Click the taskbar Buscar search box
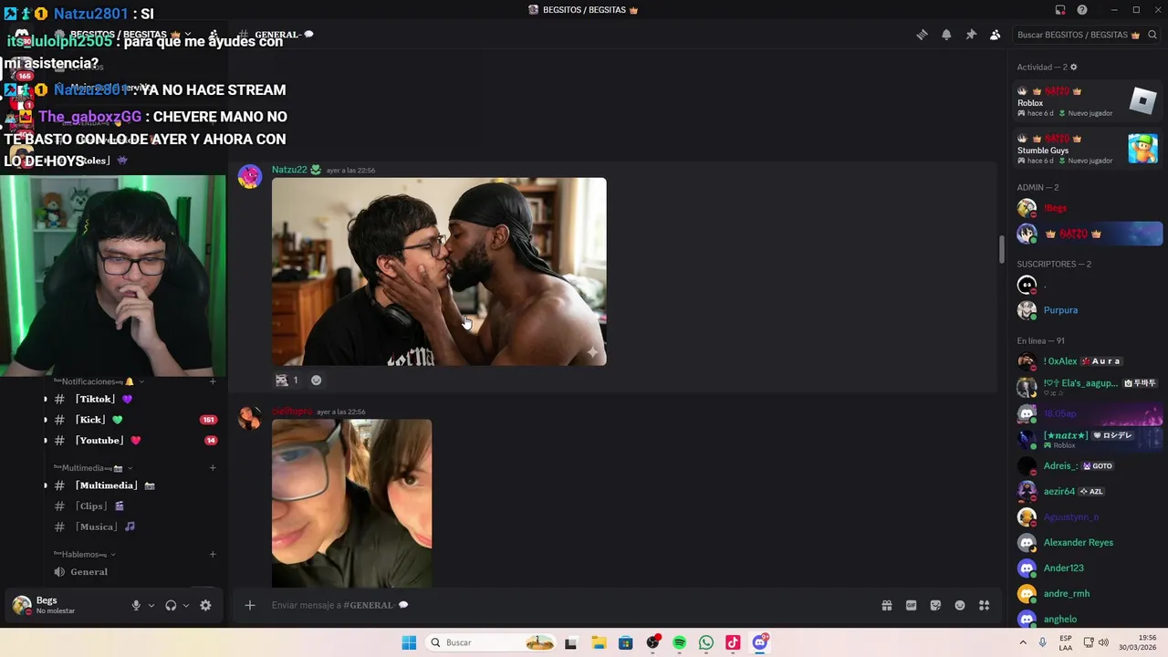 click(x=491, y=643)
